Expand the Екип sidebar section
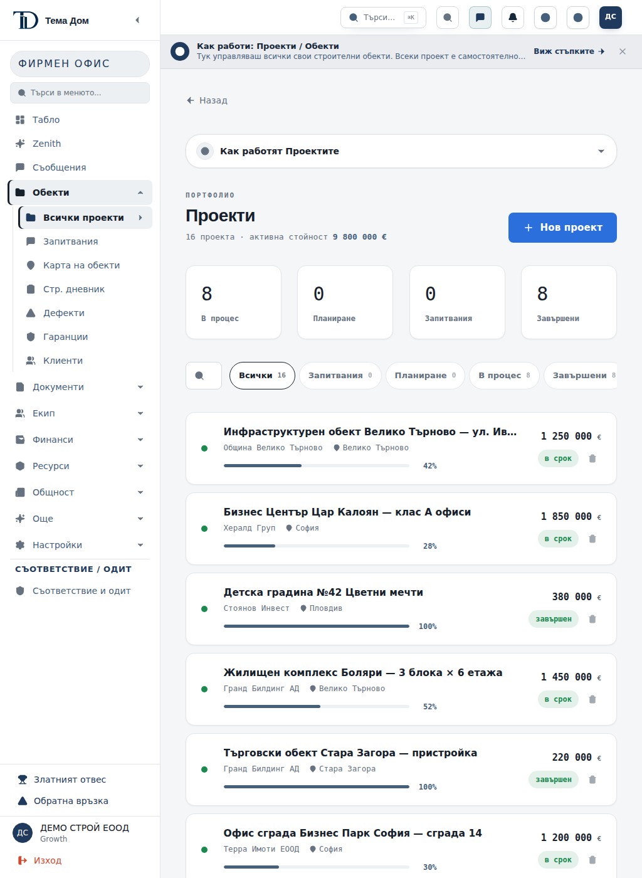Image resolution: width=642 pixels, height=878 pixels. click(x=80, y=413)
